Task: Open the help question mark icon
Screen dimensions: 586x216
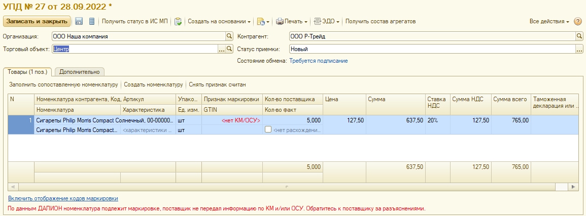Action: [577, 22]
